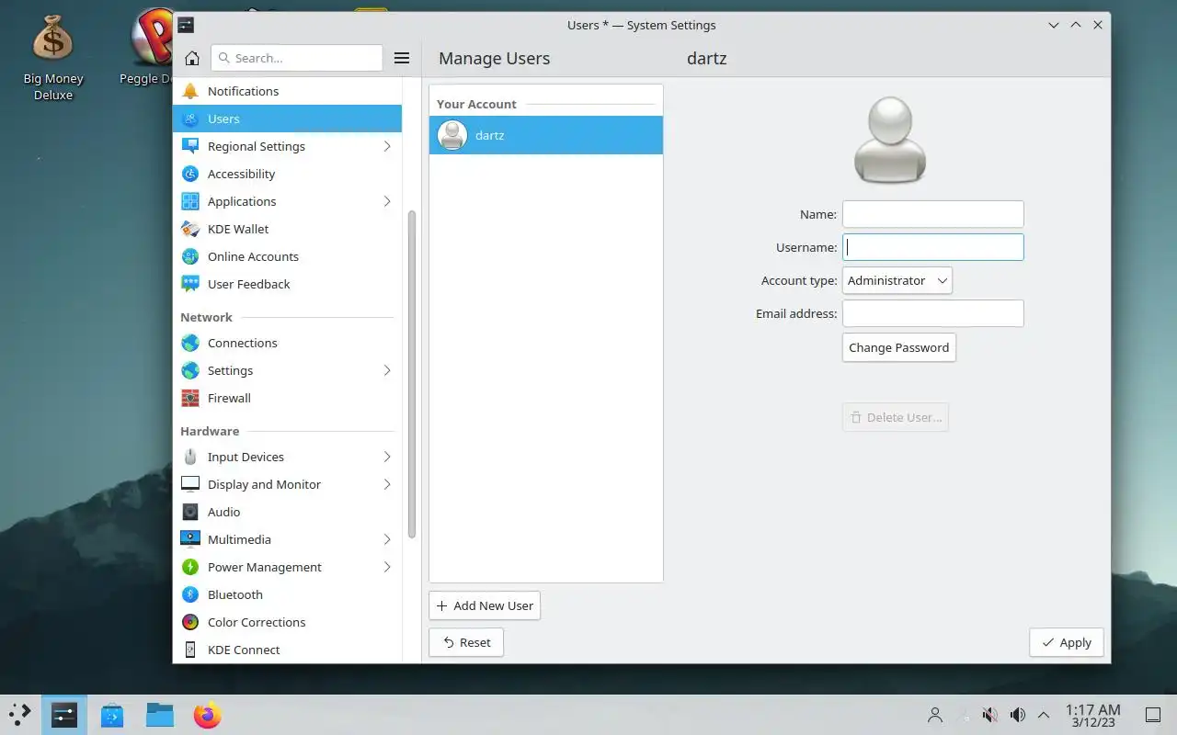Image resolution: width=1177 pixels, height=735 pixels.
Task: Apply the user changes
Action: (x=1067, y=642)
